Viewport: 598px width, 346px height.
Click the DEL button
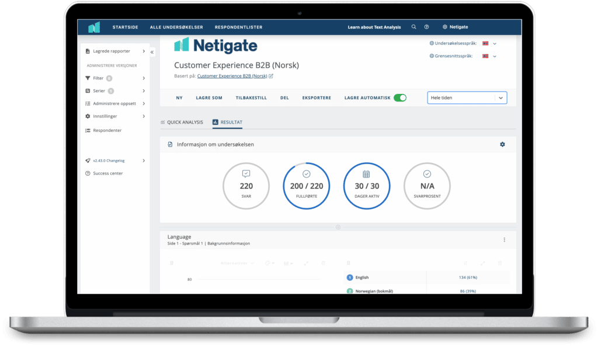pos(284,98)
